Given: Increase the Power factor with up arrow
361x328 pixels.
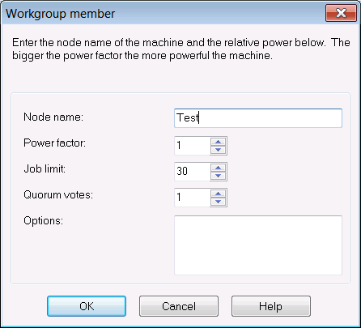Looking at the screenshot, I should coord(218,142).
